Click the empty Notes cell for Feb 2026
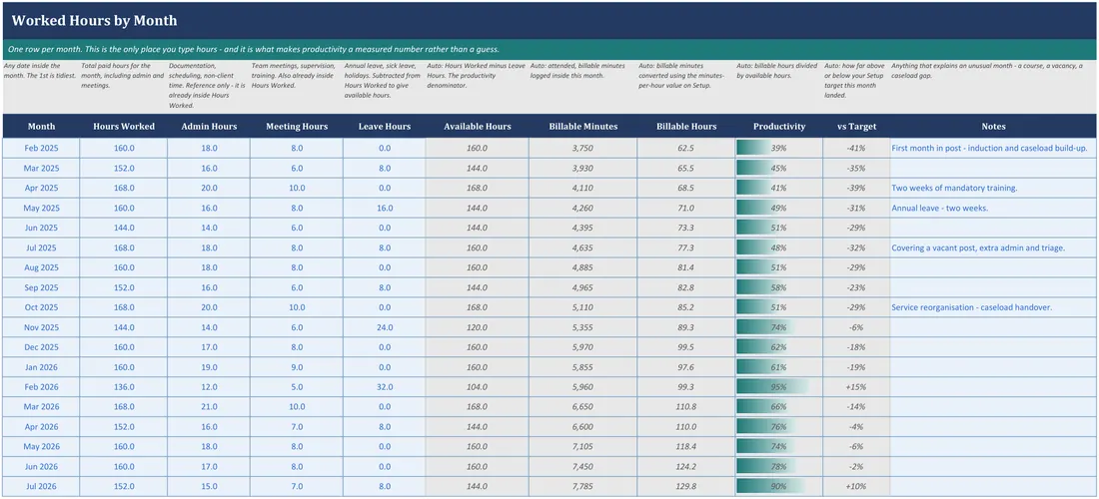Image resolution: width=1099 pixels, height=499 pixels. tap(993, 387)
